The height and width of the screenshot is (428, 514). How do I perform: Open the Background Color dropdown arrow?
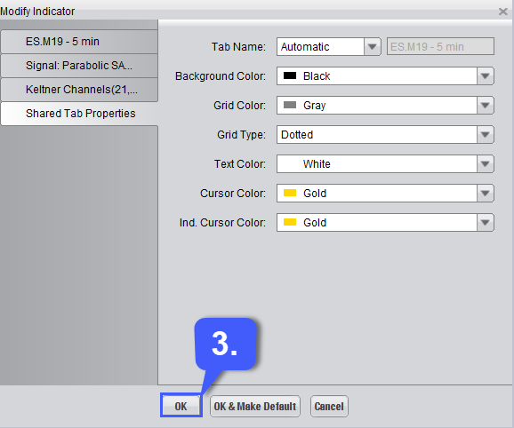tap(486, 75)
